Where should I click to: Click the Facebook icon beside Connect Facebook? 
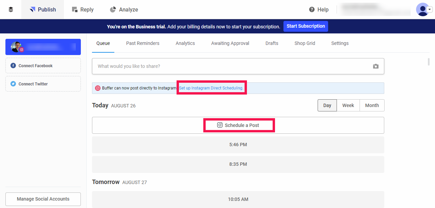coord(13,66)
